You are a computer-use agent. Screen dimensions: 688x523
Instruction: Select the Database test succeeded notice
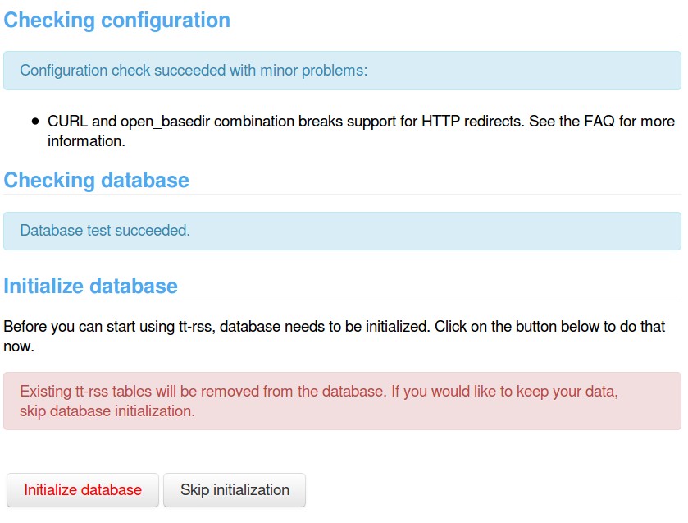click(x=342, y=231)
